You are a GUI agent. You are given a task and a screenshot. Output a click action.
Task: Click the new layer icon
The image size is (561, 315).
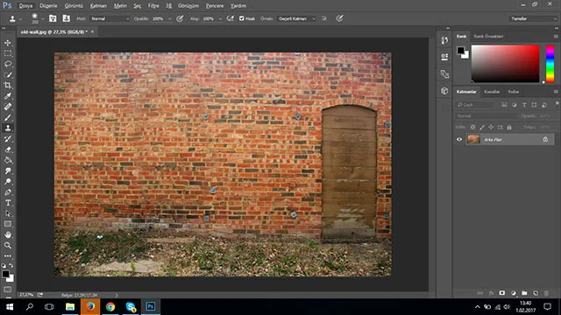[536, 293]
